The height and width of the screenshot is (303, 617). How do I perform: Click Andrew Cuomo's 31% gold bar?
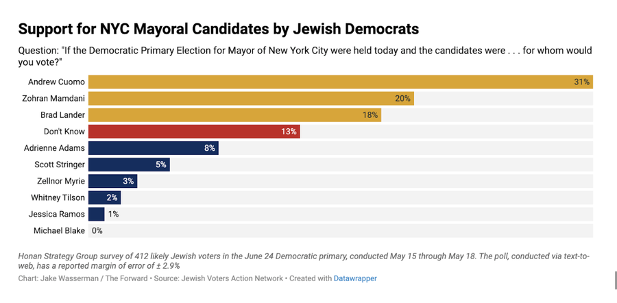click(x=340, y=82)
